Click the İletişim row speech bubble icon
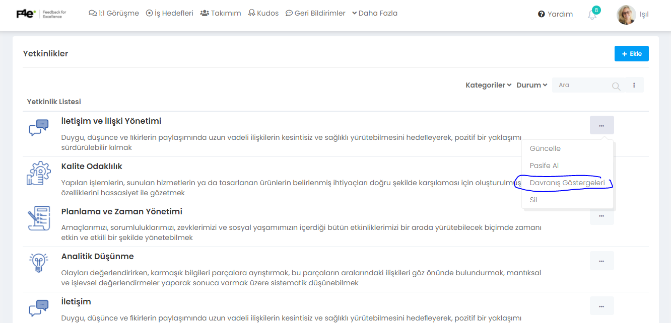The width and height of the screenshot is (671, 323). click(39, 308)
